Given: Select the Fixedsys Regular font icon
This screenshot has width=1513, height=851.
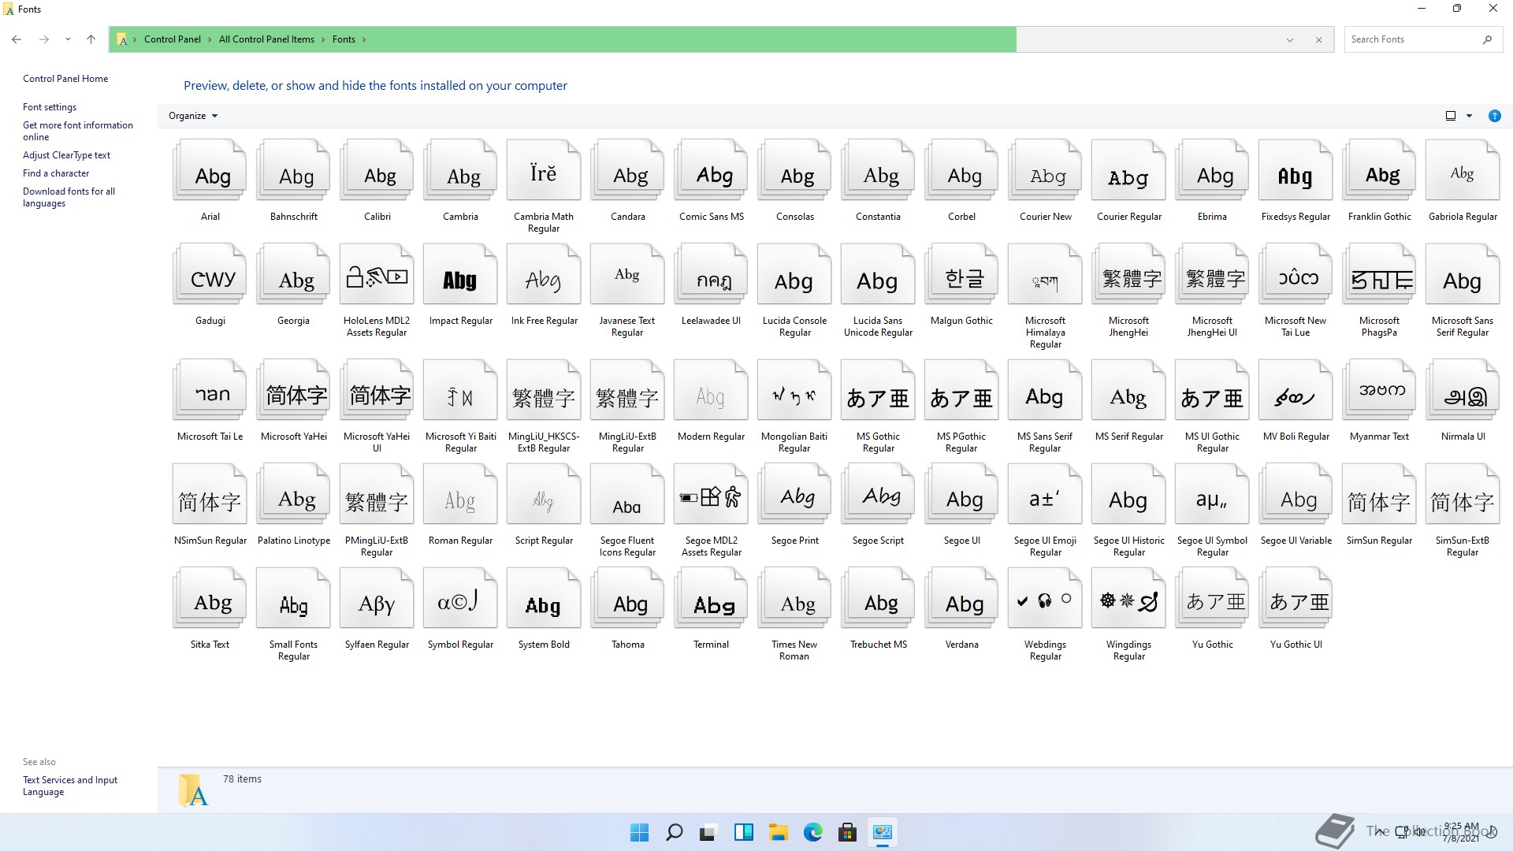Looking at the screenshot, I should pyautogui.click(x=1296, y=171).
